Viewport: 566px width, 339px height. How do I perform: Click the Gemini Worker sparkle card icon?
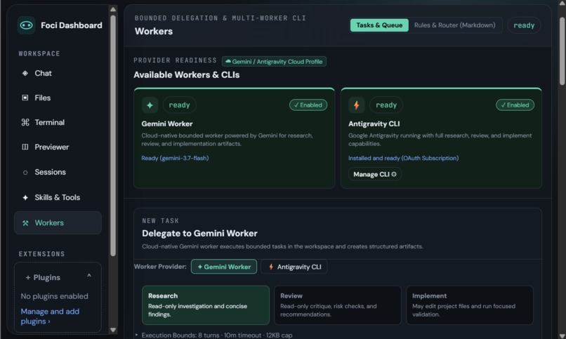(x=150, y=105)
